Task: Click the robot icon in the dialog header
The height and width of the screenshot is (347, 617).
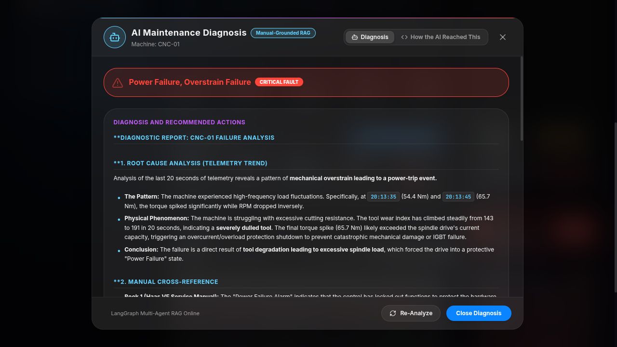Action: (x=115, y=37)
